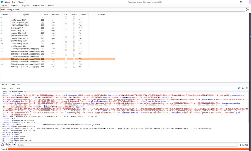Go to previous search match arrow
This screenshot has height=151, width=251.
(10, 145)
